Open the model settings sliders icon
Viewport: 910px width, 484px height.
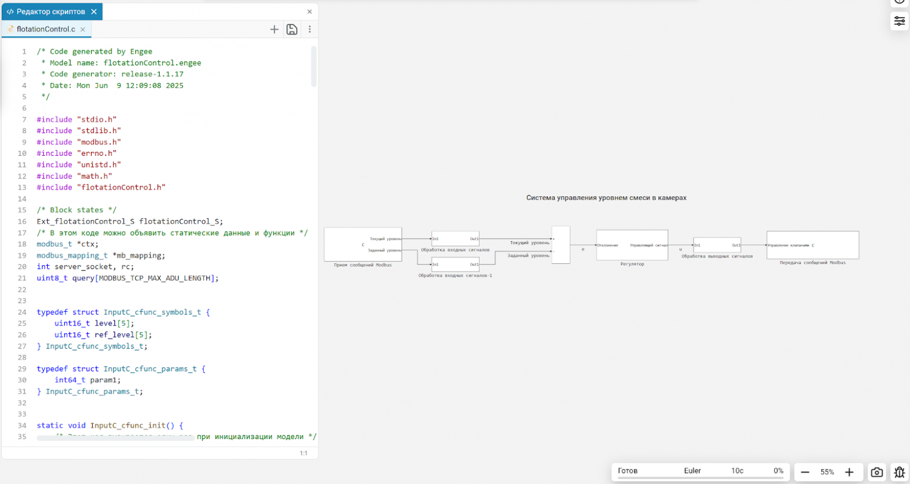(x=899, y=22)
